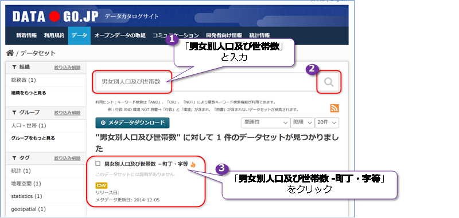Clear the グループ filter via 絞り込み解除
This screenshot has height=218, width=459.
(x=67, y=113)
